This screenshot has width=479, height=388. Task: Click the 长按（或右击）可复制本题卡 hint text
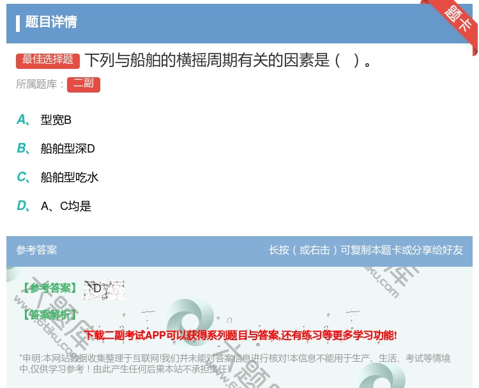[x=366, y=250]
